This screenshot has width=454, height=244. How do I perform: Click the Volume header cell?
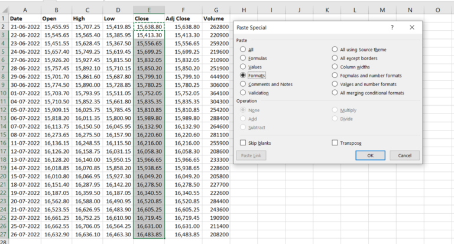pos(216,18)
